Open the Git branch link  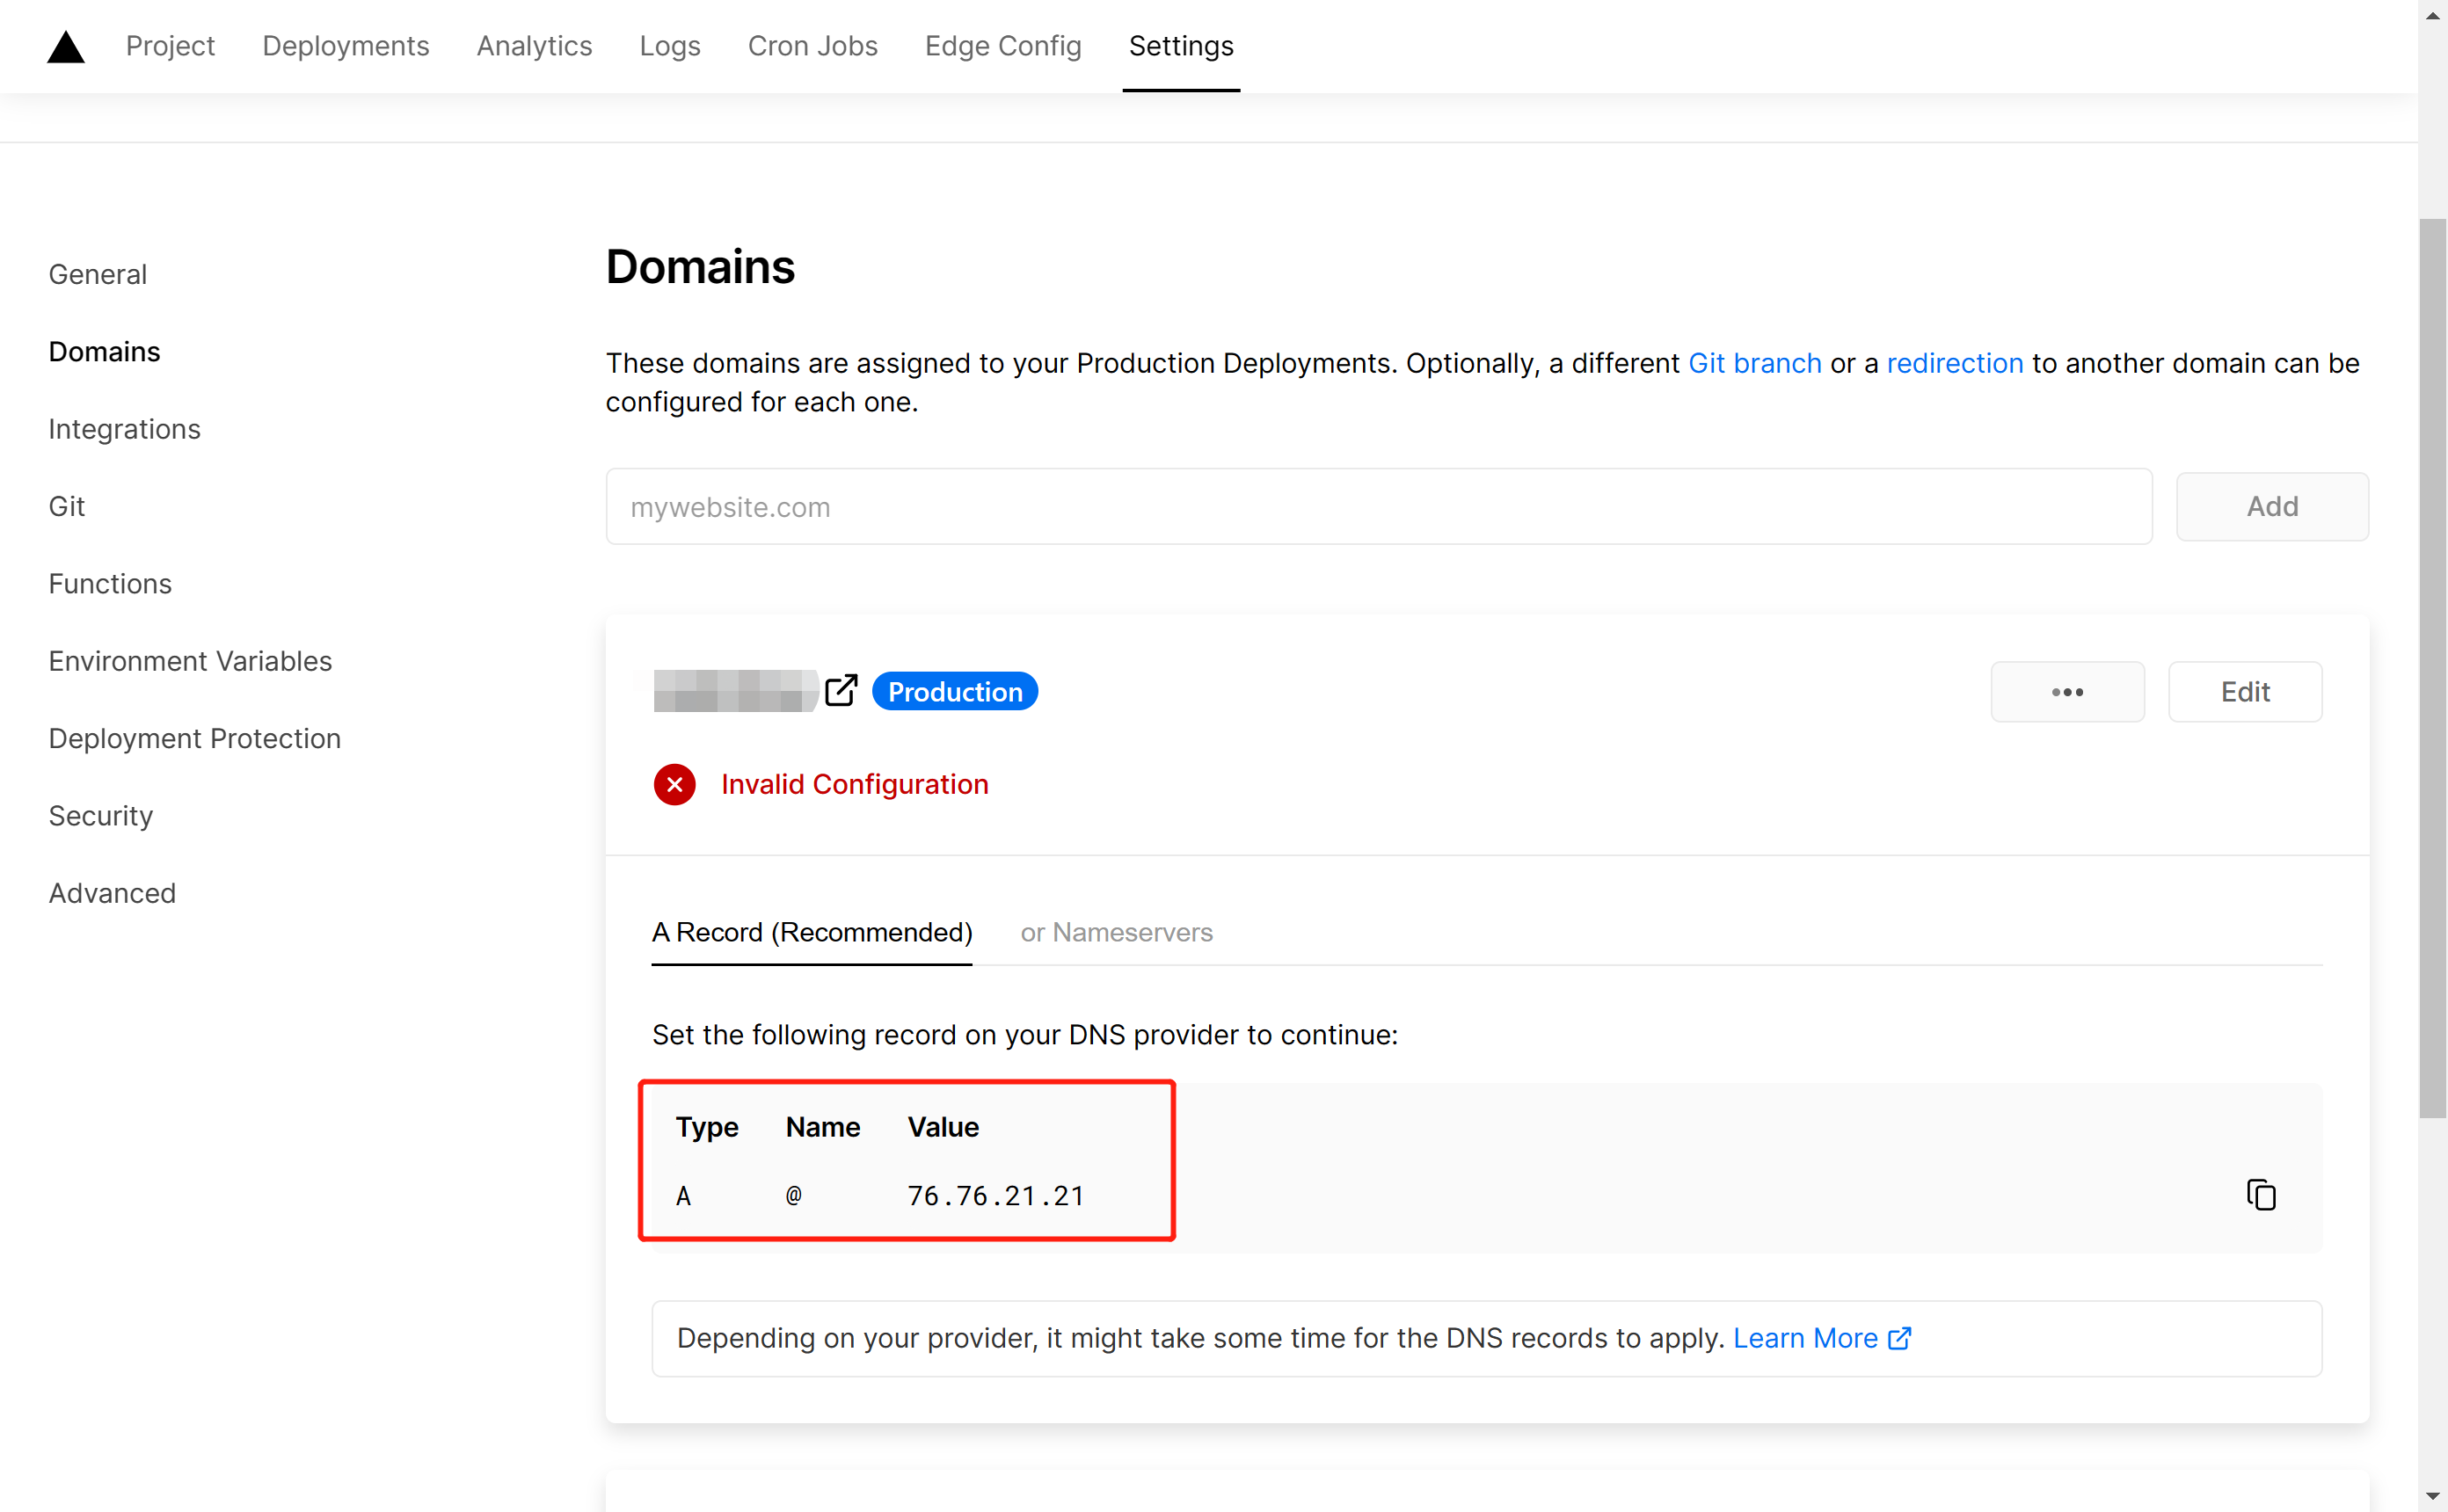1754,363
